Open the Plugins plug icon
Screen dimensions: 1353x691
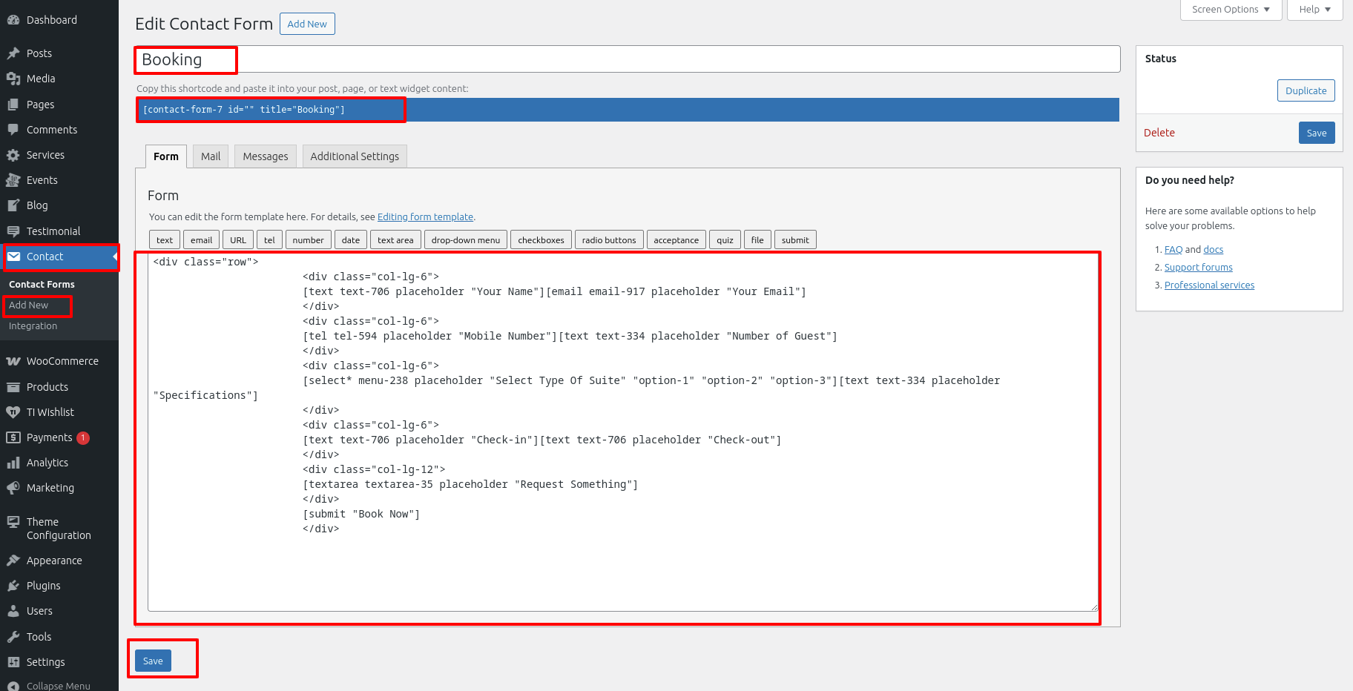point(13,586)
